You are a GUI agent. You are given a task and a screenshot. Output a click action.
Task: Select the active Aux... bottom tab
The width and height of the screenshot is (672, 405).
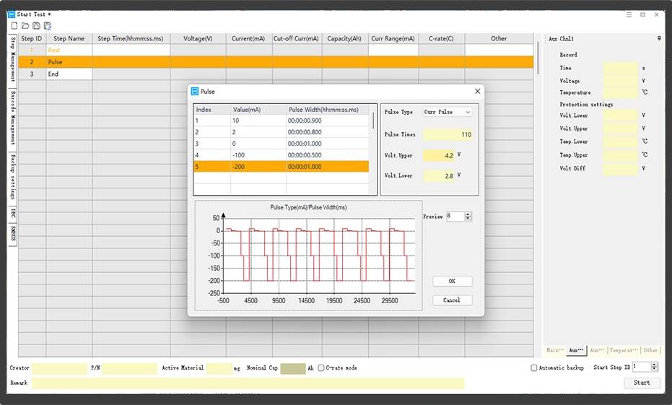(x=577, y=351)
